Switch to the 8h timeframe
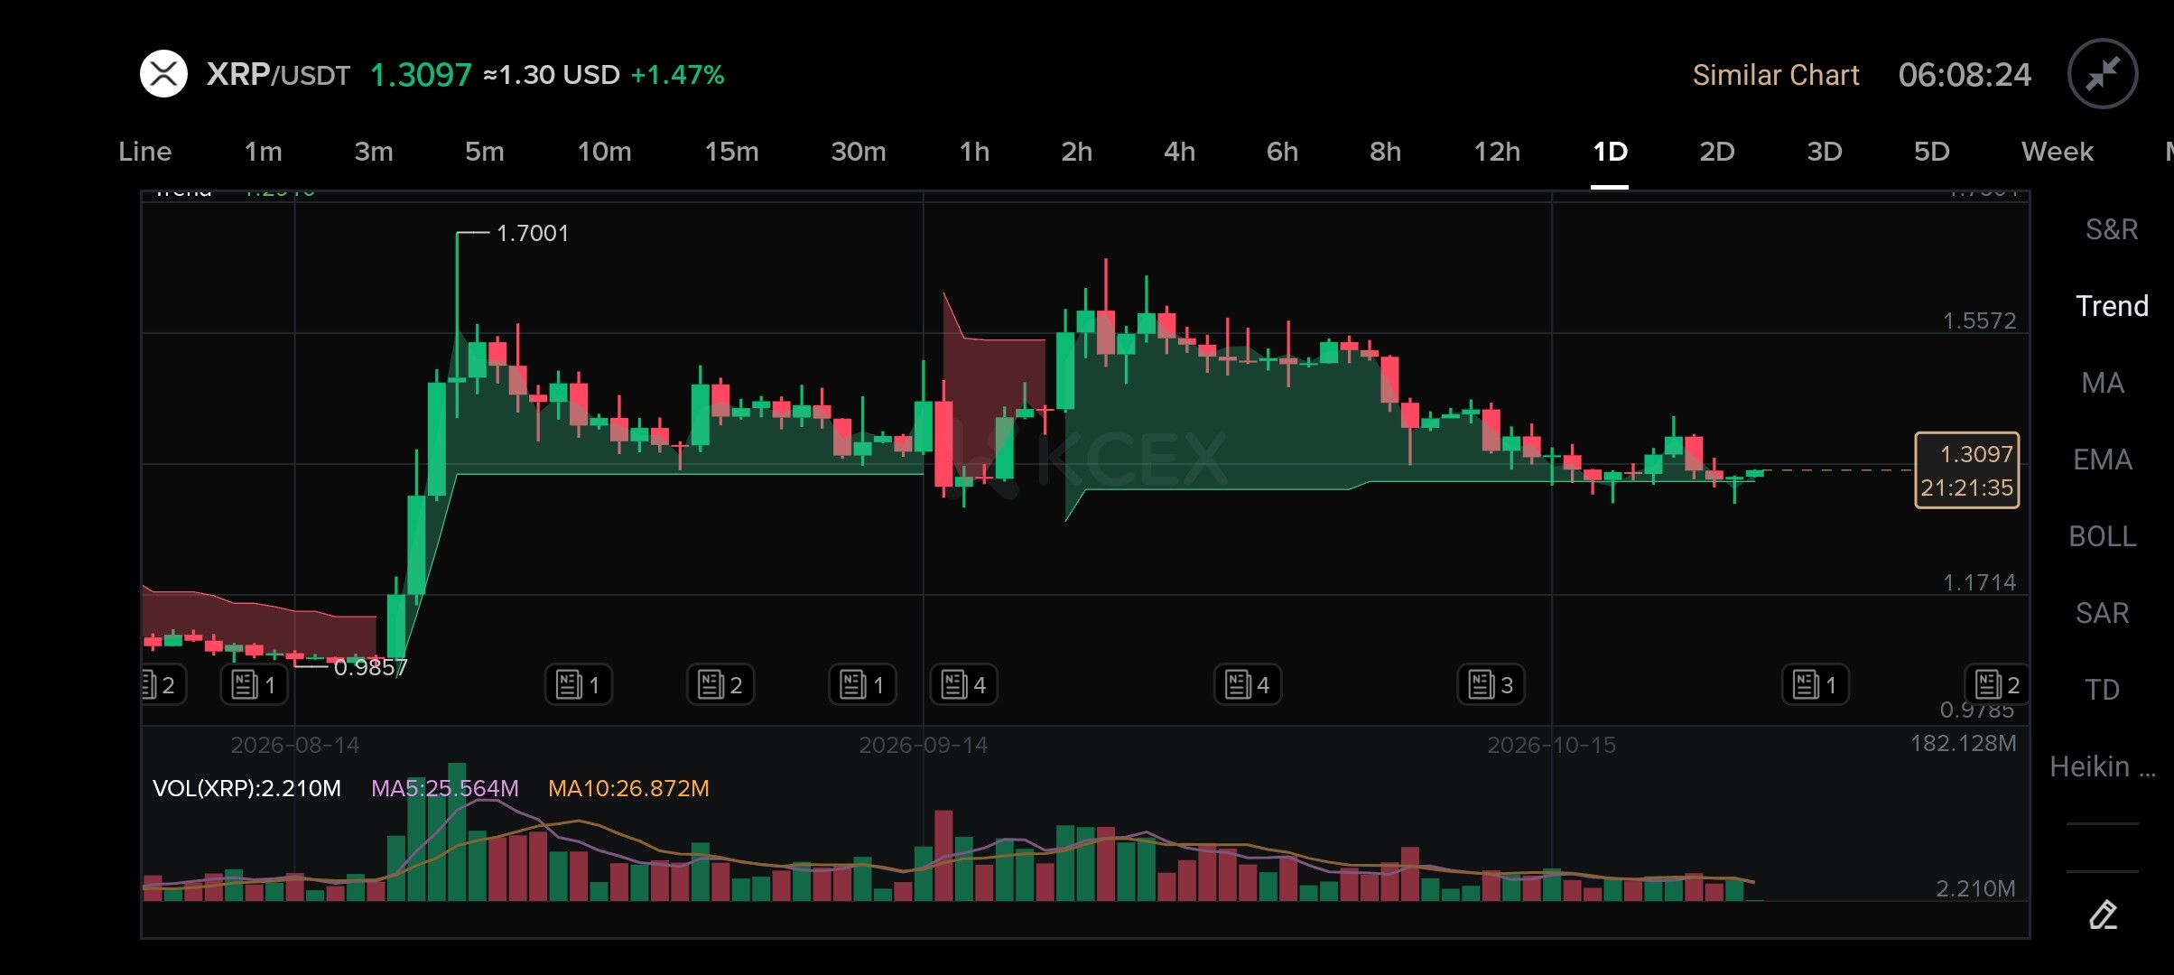2174x975 pixels. 1386,152
